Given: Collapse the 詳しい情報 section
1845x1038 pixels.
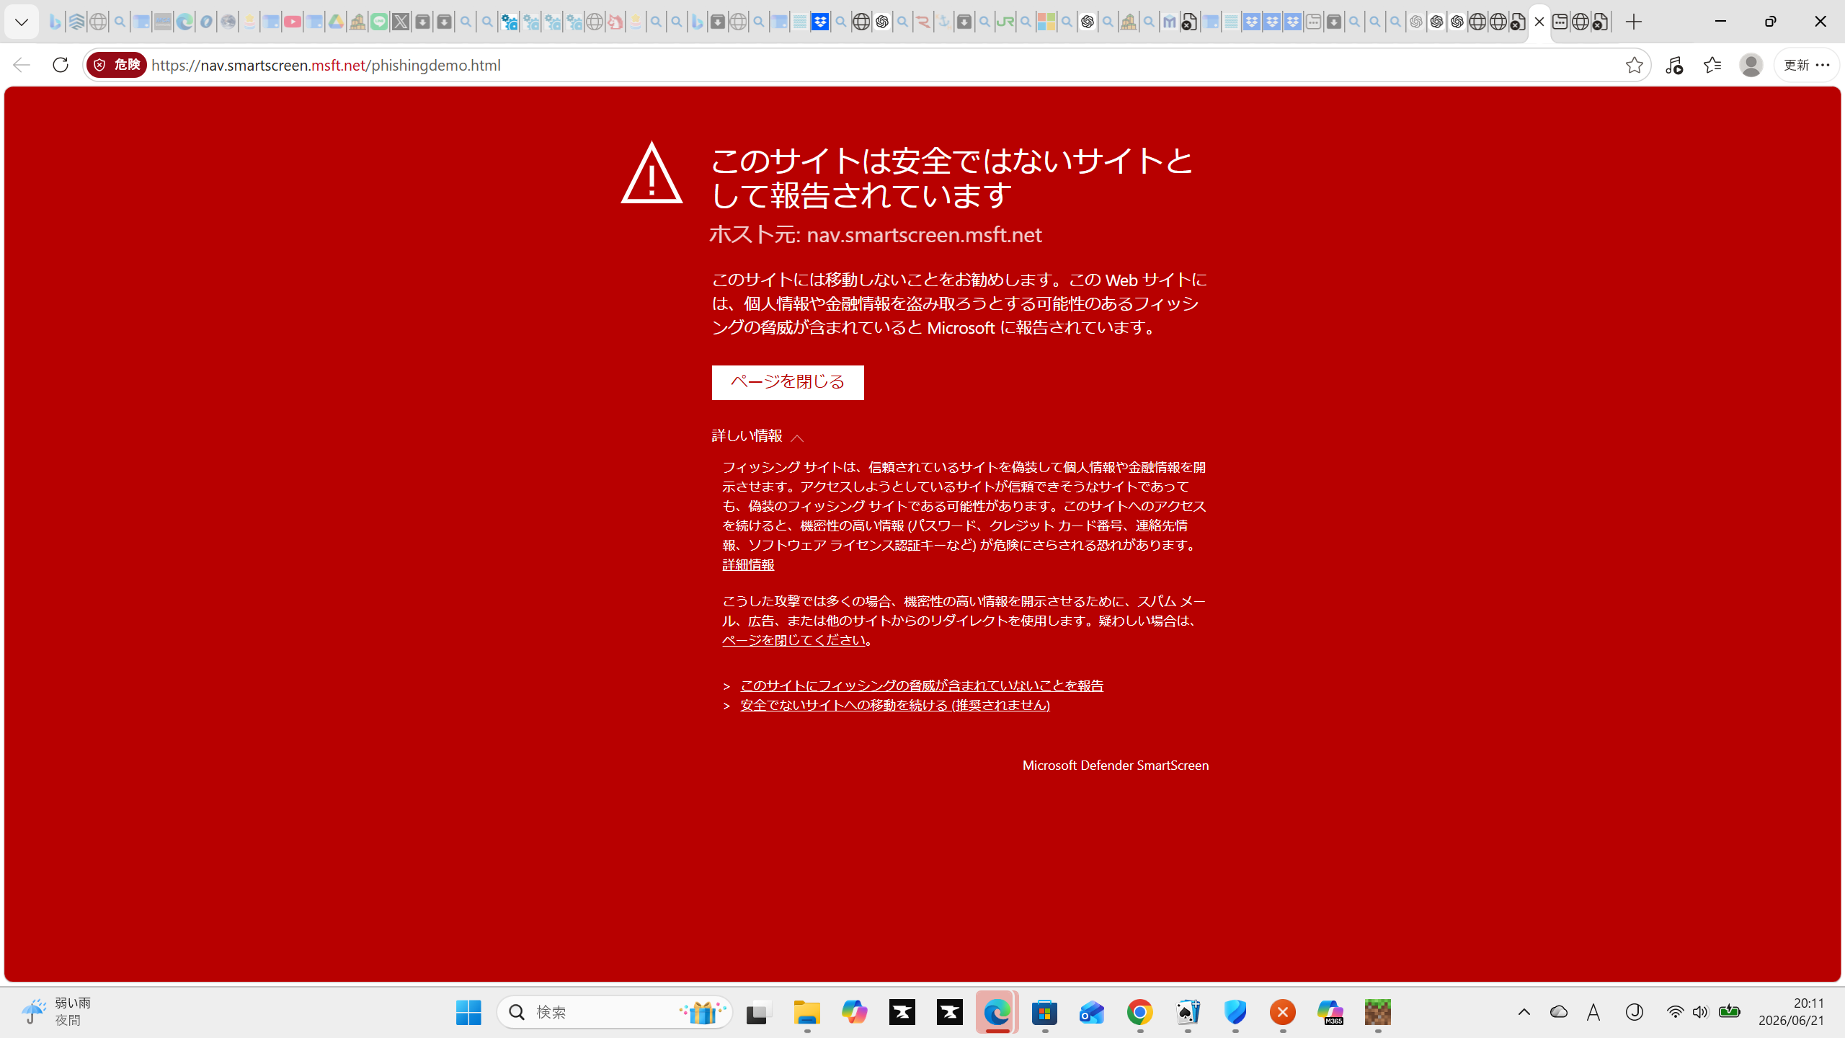Looking at the screenshot, I should pos(757,436).
